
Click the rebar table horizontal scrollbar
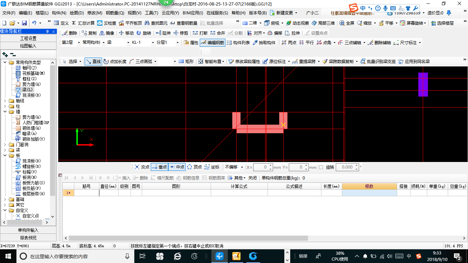pos(188,238)
